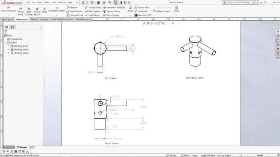This screenshot has height=157, width=280.
Task: Open the Spell Checker tool
Action: (x=29, y=11)
